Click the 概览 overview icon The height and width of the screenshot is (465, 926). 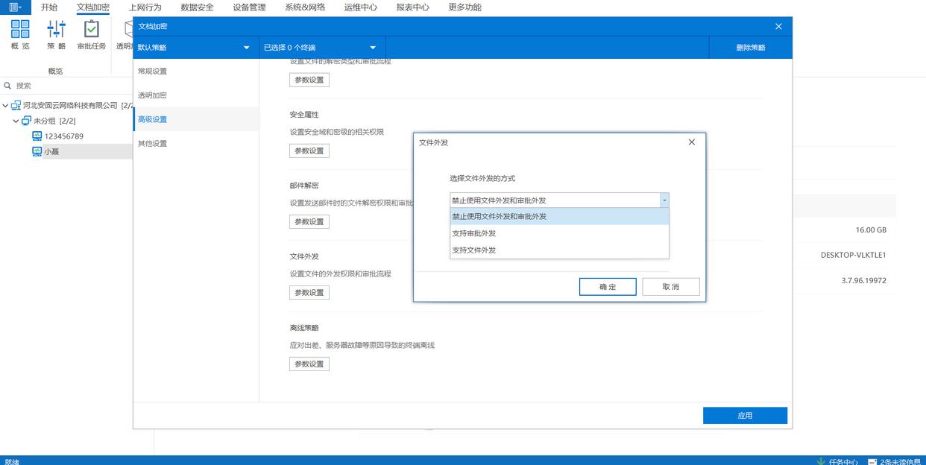[x=20, y=30]
